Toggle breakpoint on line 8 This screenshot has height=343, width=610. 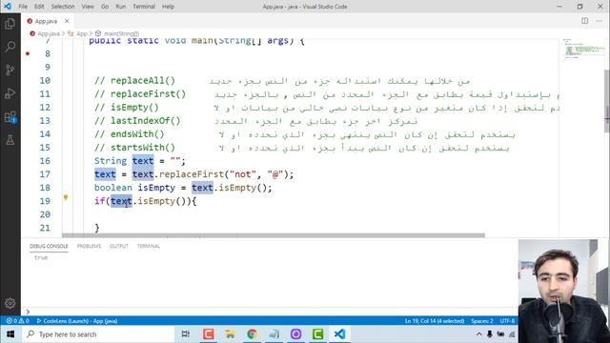point(28,53)
